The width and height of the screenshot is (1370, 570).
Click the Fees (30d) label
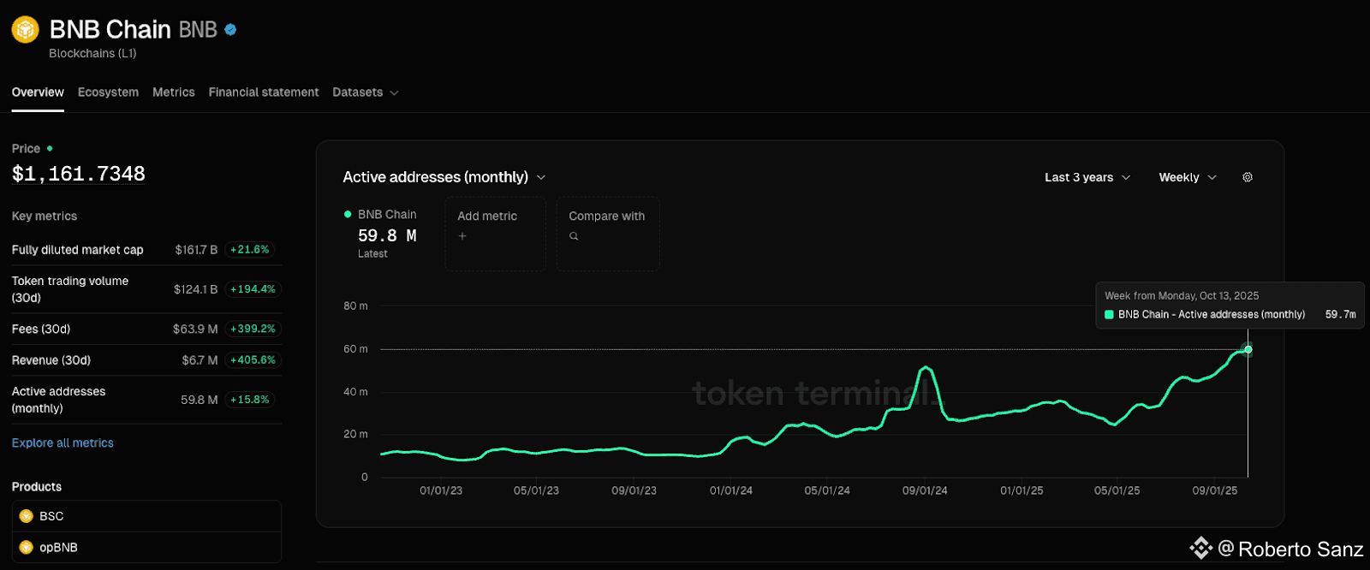41,329
